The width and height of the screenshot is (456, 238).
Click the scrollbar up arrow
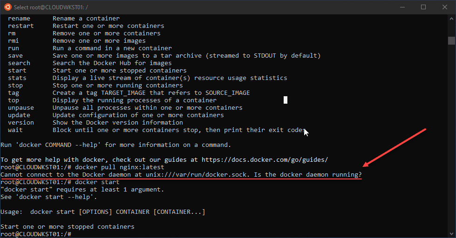pyautogui.click(x=451, y=19)
